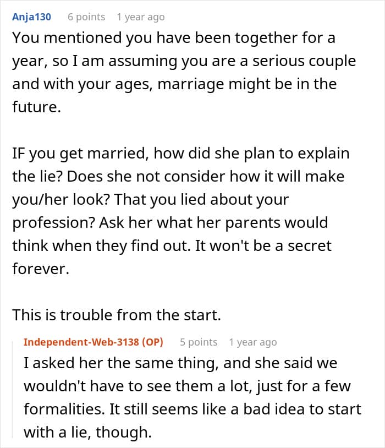Click the "6 points" score on Anja130's comment
This screenshot has height=448, width=385.
86,17
